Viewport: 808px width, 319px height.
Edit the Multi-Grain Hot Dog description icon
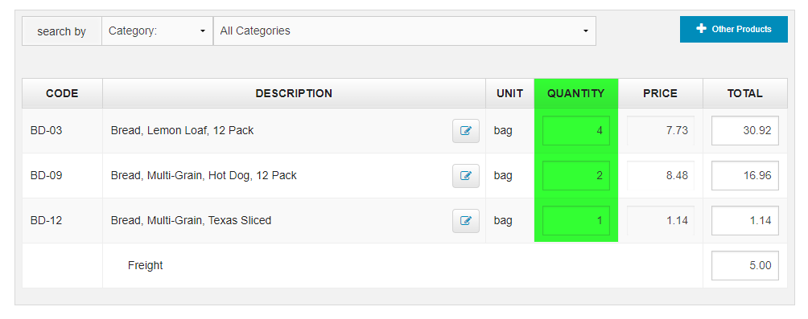[466, 176]
